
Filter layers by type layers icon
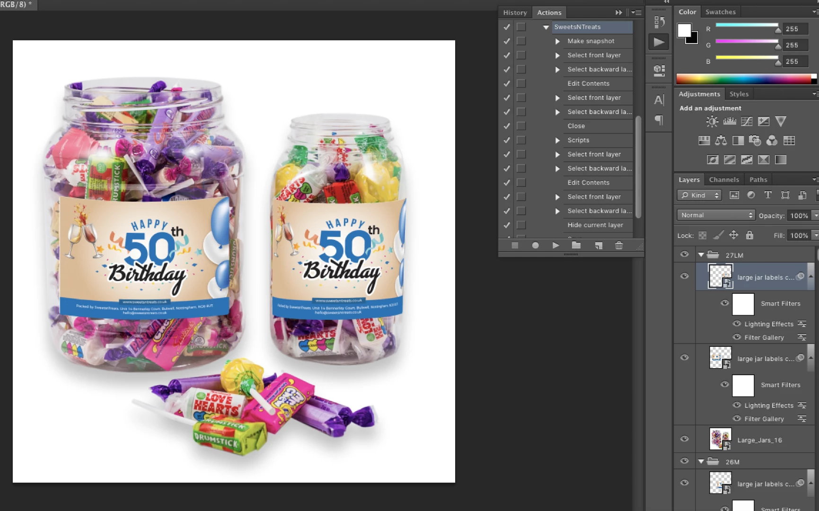pos(768,195)
